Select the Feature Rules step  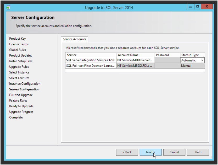[x=18, y=101]
